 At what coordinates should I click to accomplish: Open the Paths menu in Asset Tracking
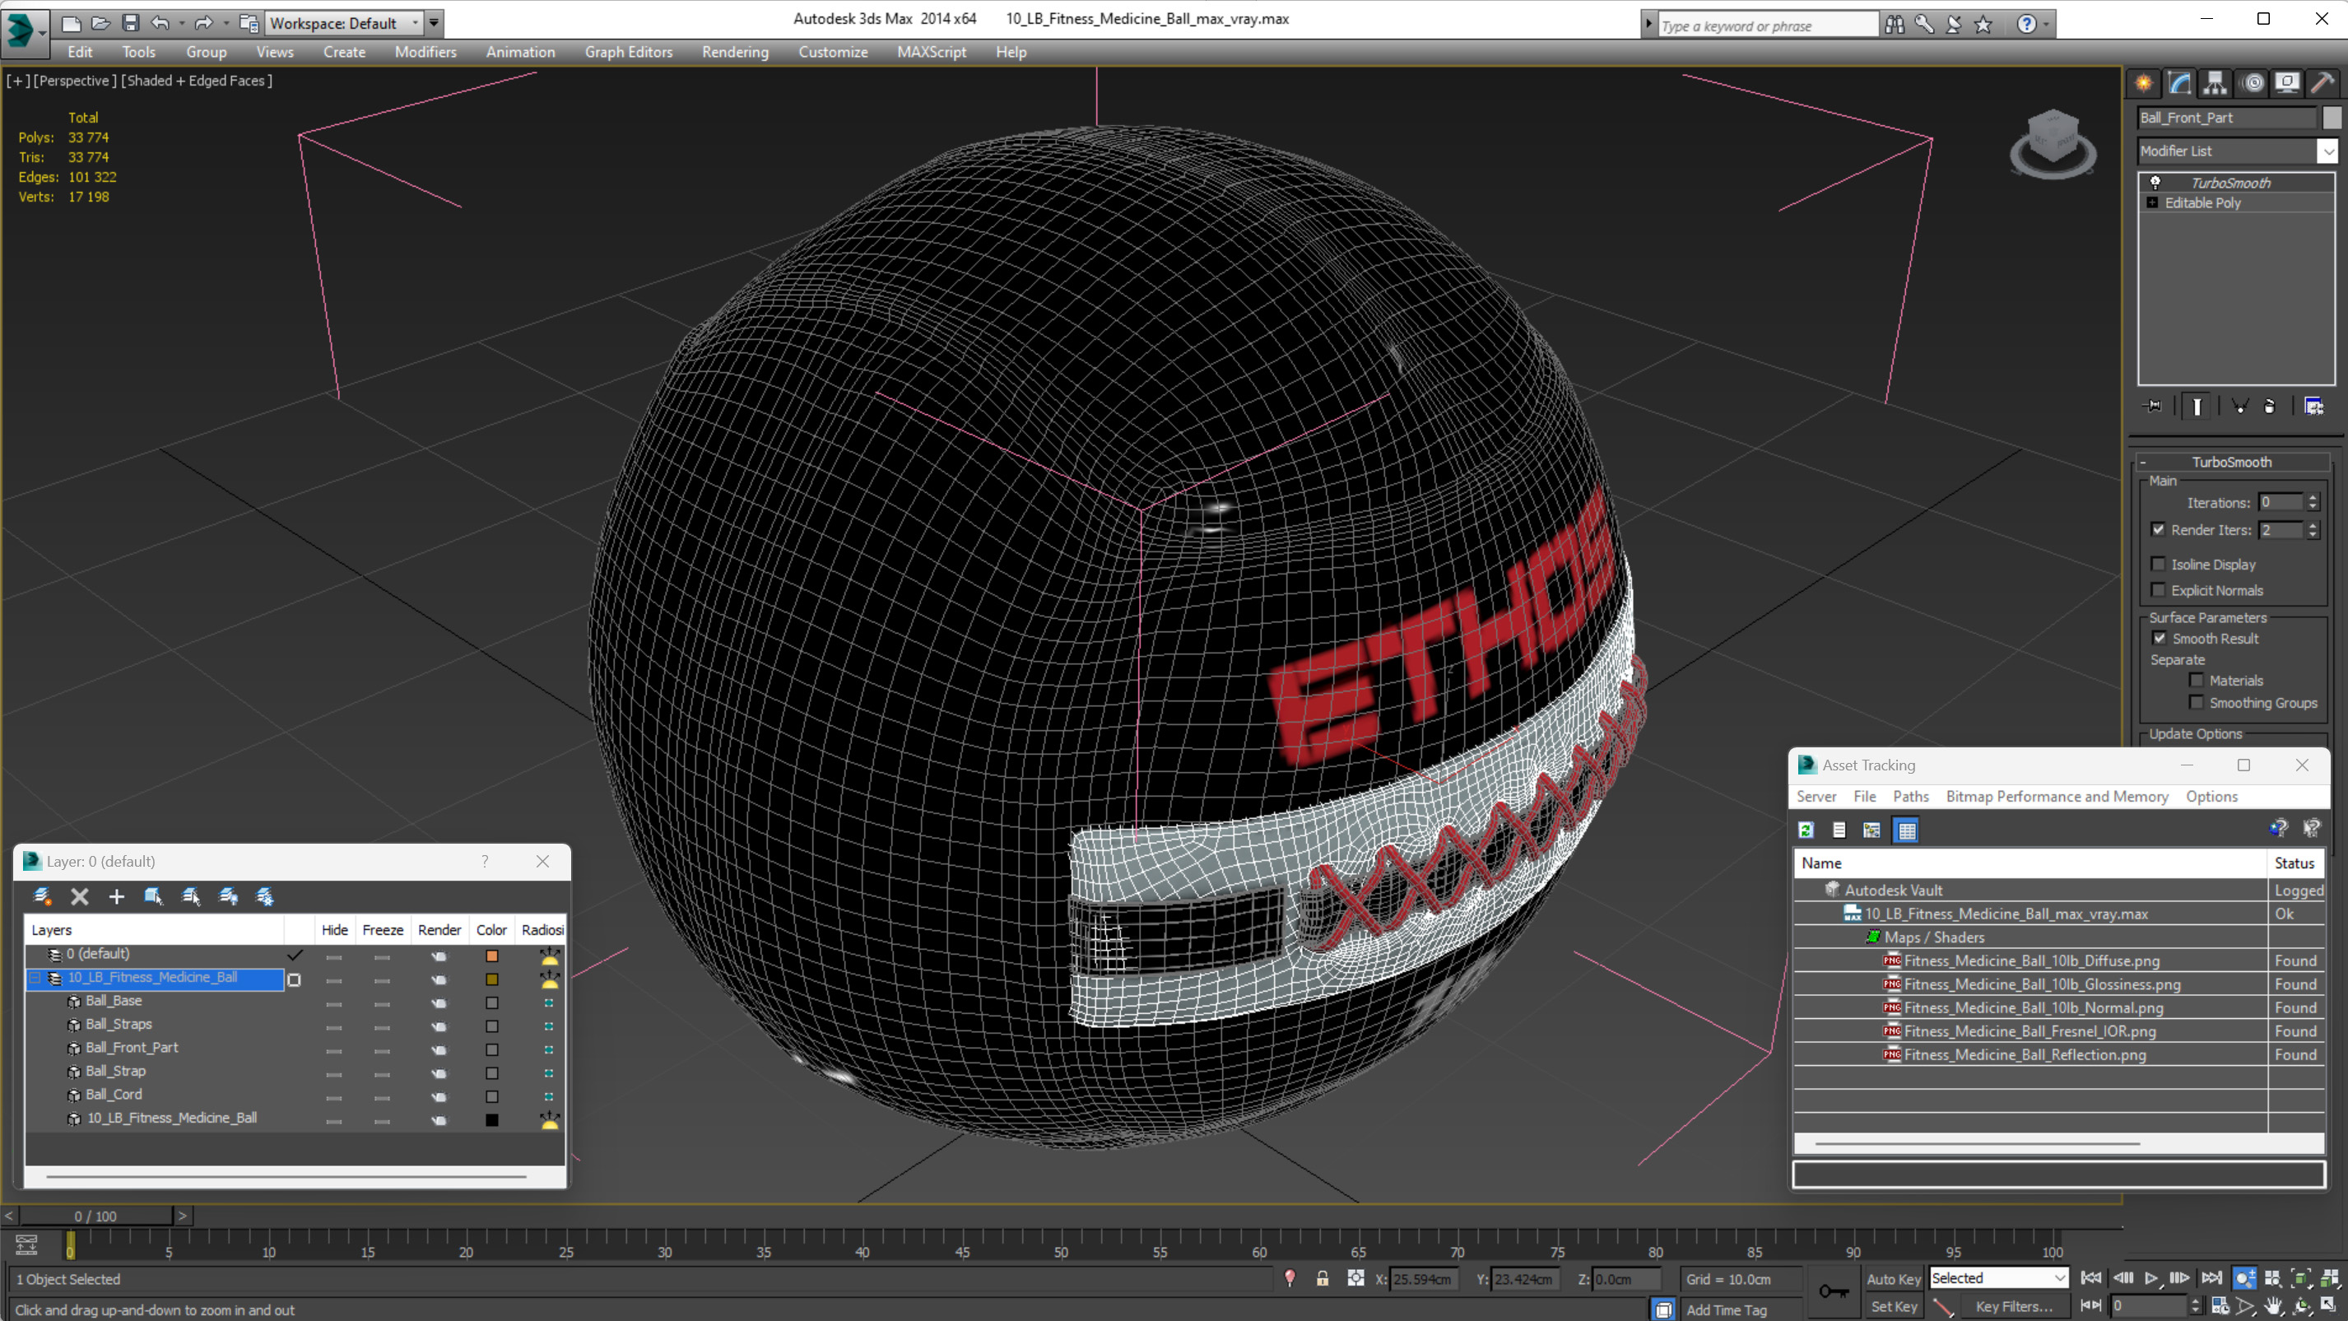click(x=1910, y=796)
